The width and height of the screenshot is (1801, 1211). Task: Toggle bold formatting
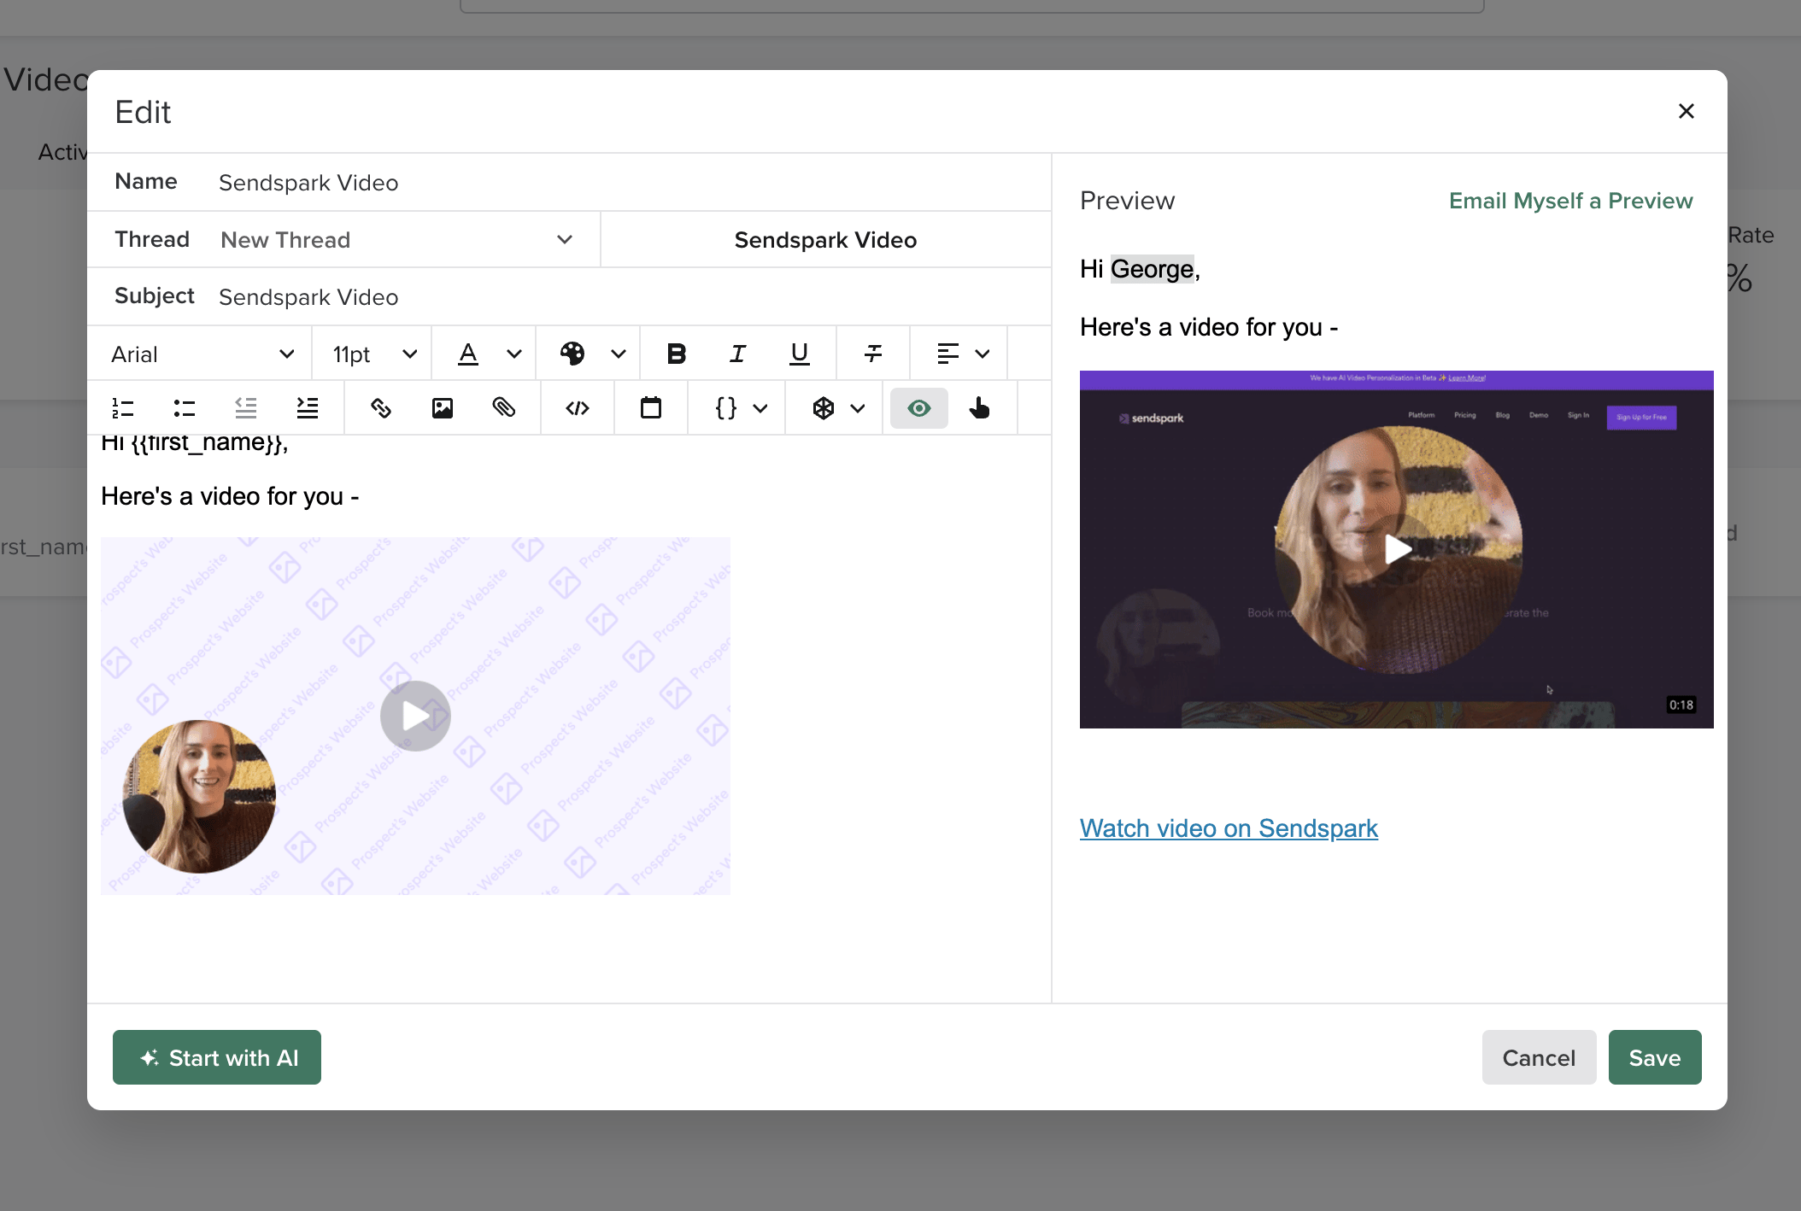[x=677, y=354]
